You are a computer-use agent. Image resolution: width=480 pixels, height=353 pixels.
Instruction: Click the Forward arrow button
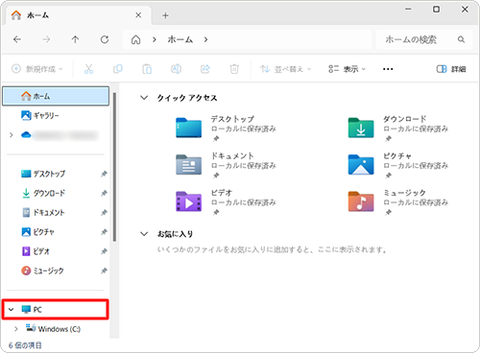click(46, 39)
